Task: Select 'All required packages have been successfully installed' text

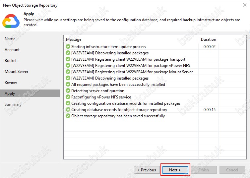Action: click(118, 85)
